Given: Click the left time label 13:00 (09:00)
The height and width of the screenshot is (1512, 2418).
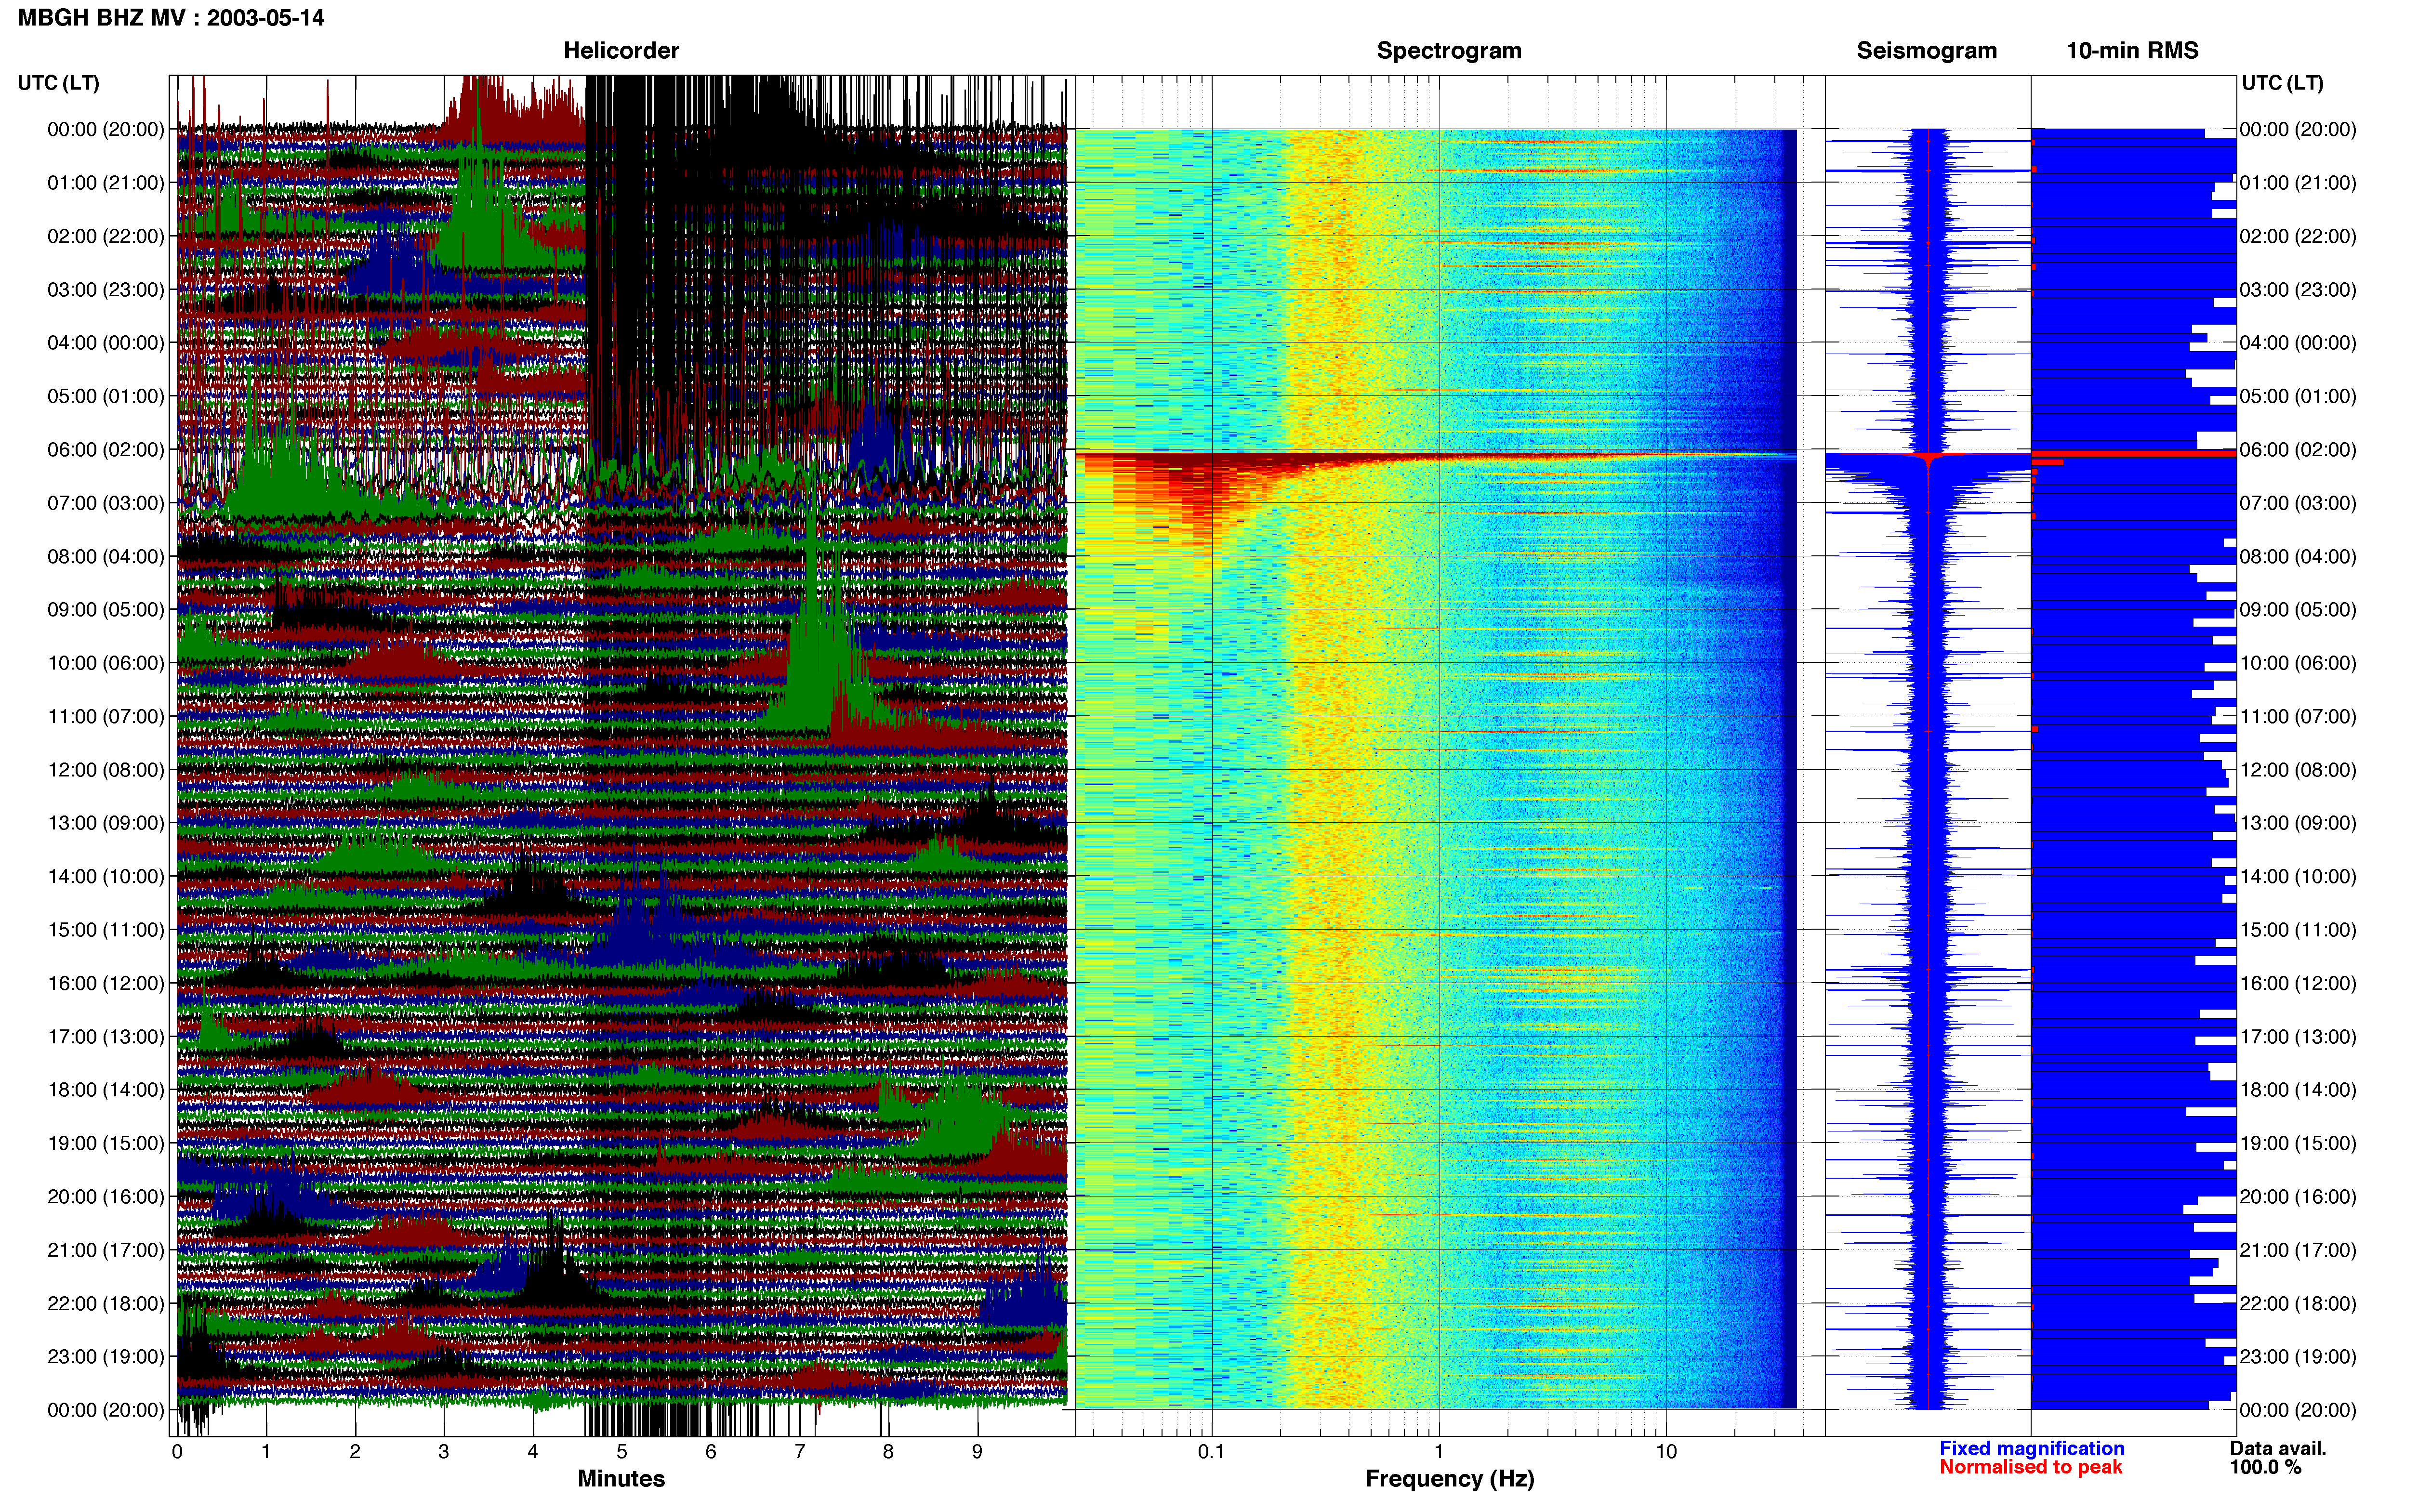Looking at the screenshot, I should click(x=106, y=823).
